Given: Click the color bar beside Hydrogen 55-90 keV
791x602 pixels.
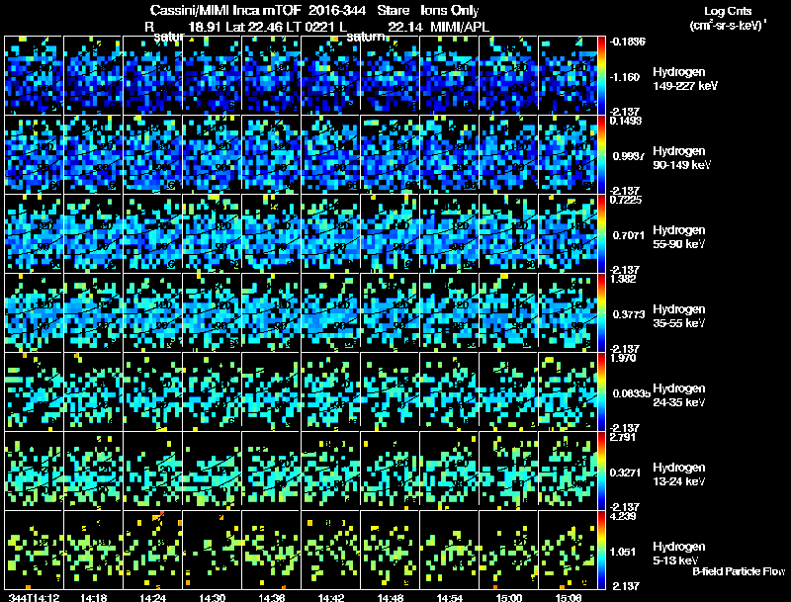Looking at the screenshot, I should [x=601, y=233].
